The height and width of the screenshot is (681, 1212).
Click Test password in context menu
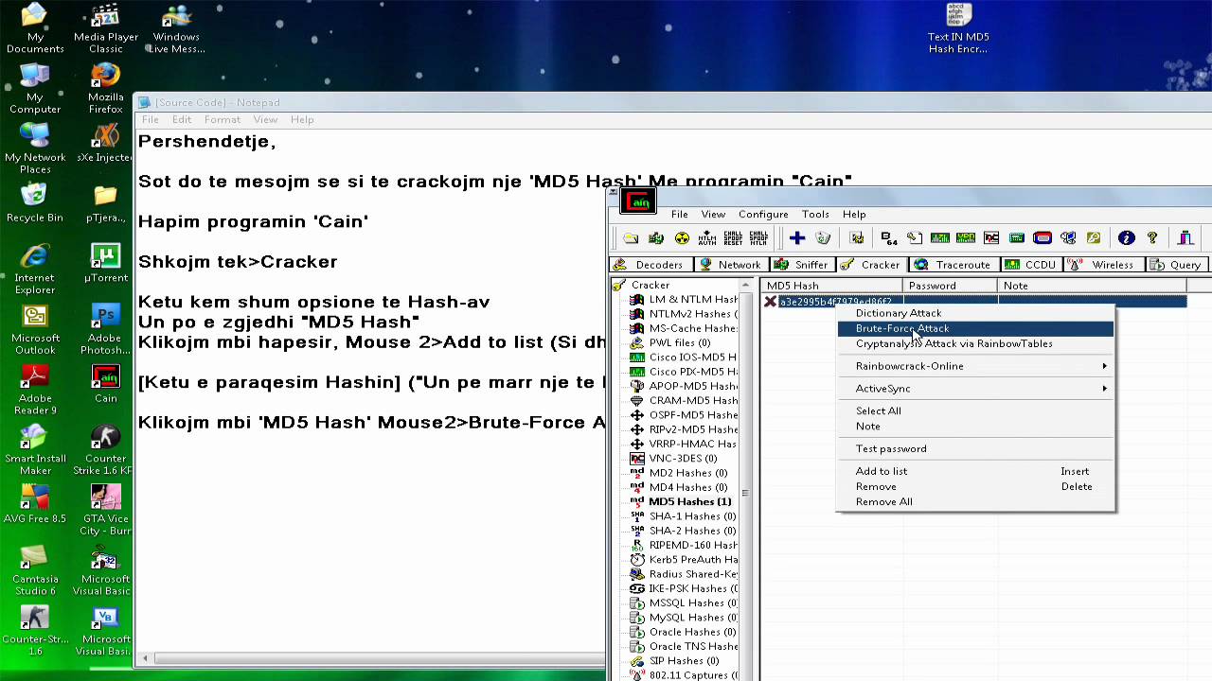point(975,448)
